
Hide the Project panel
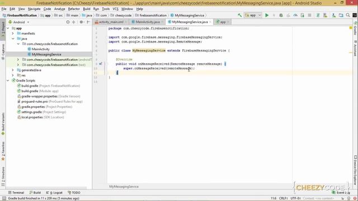coord(88,22)
